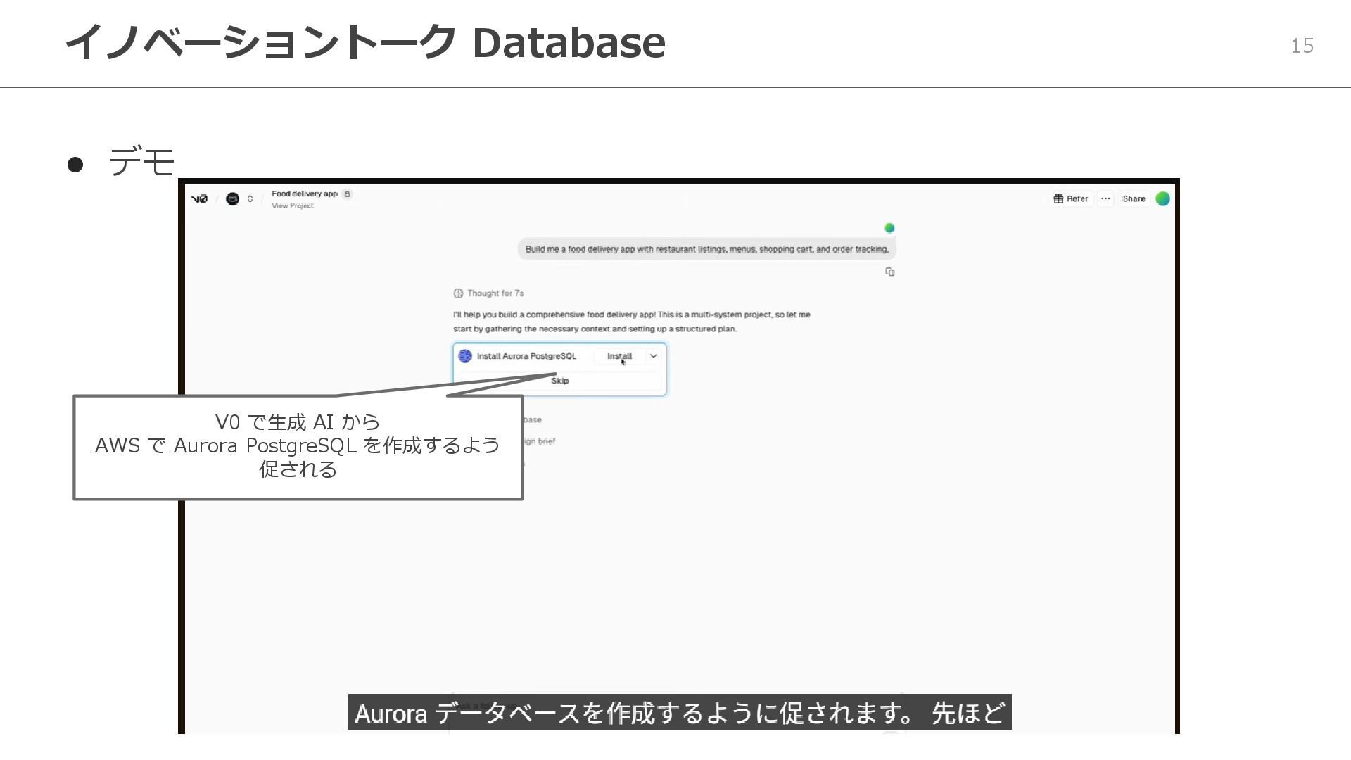The image size is (1351, 760).
Task: Click the Aurora PostgreSQL globe icon
Action: coord(465,356)
